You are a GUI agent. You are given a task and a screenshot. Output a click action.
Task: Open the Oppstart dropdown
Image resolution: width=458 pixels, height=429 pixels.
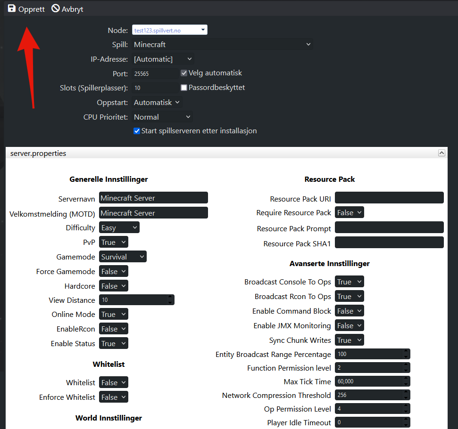(157, 102)
